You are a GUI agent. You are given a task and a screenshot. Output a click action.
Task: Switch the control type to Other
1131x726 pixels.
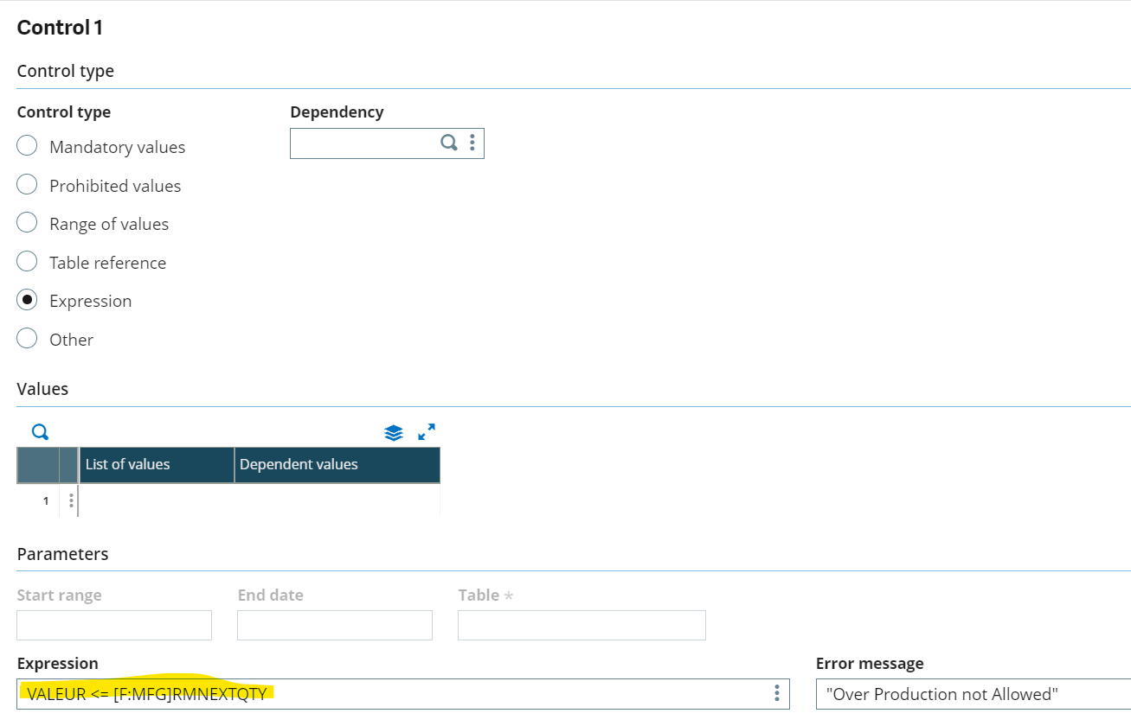point(26,338)
